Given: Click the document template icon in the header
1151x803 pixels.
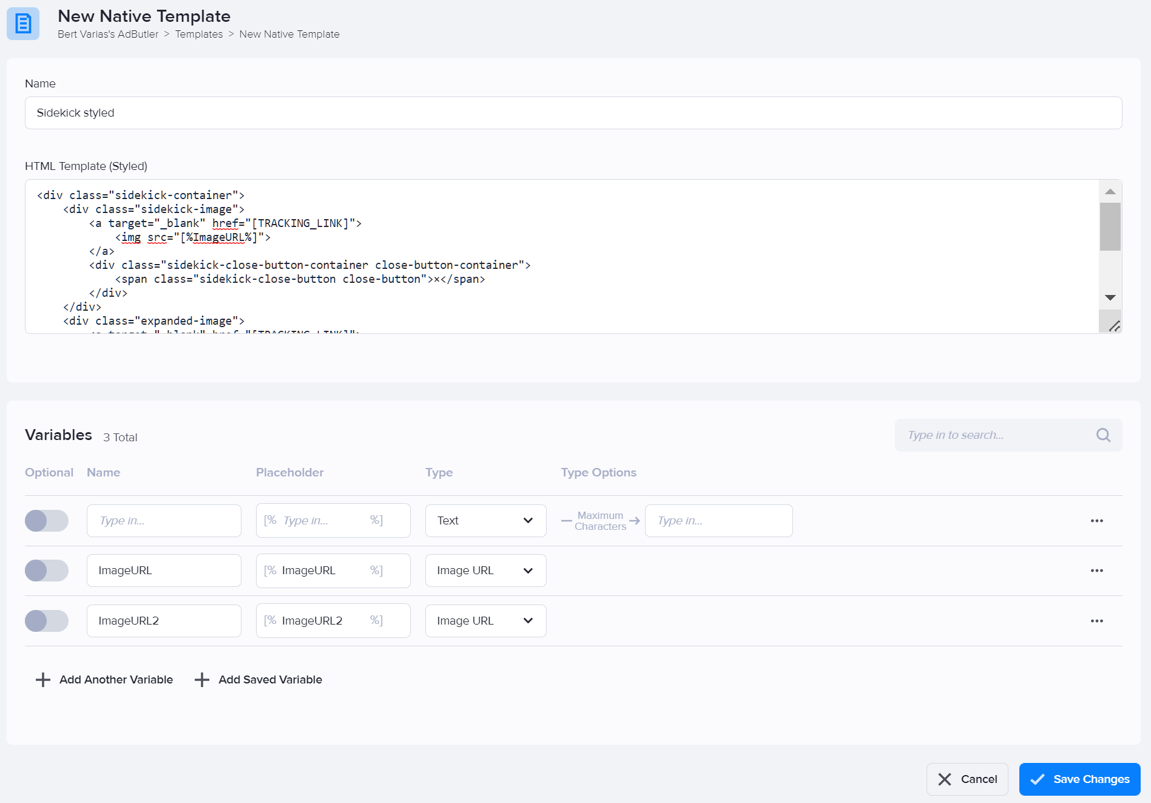Looking at the screenshot, I should click(x=22, y=24).
